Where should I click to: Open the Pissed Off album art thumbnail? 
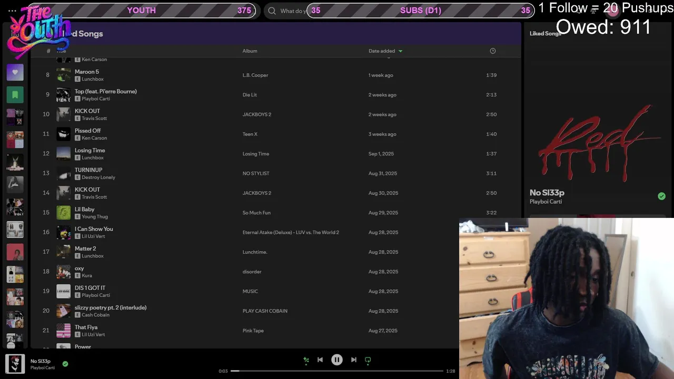(x=63, y=134)
